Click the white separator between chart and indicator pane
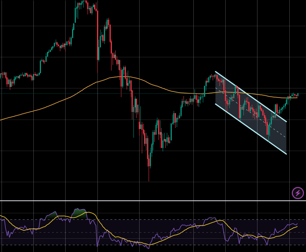 coord(152,200)
